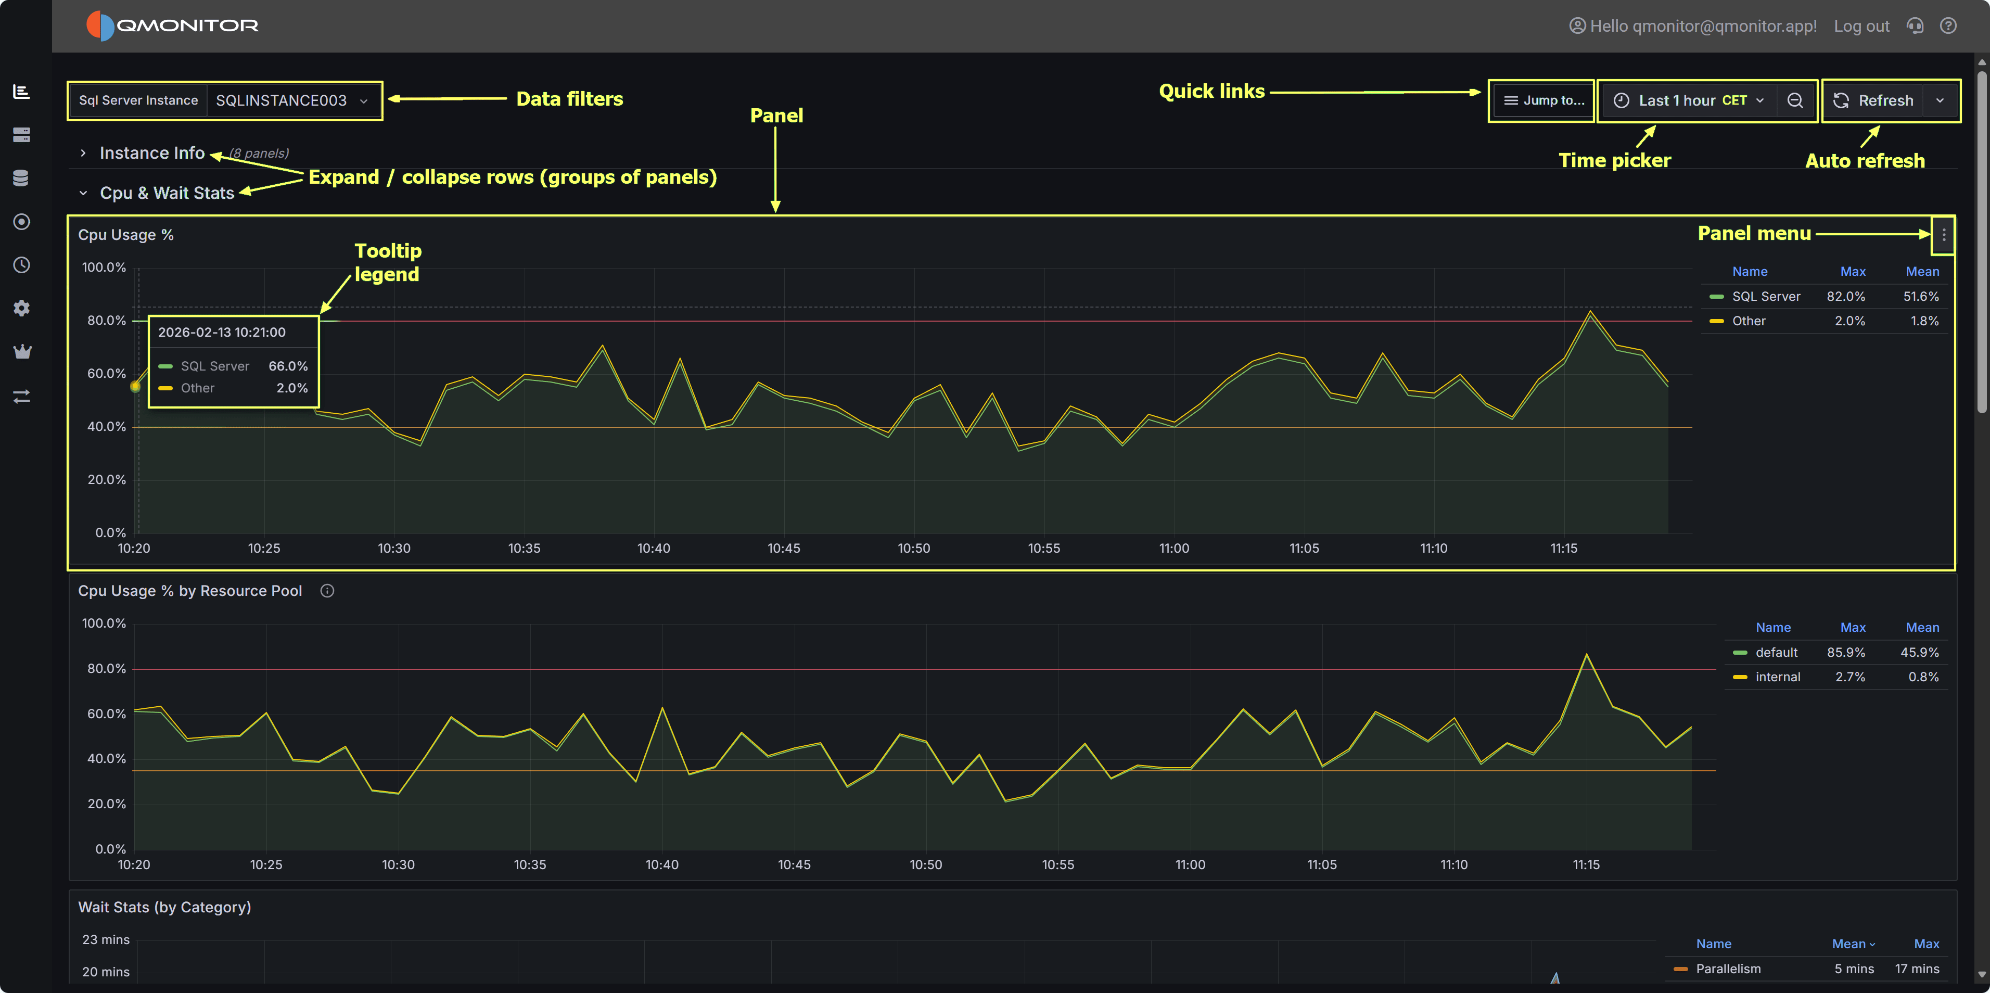Open the history clock icon in the sidebar

click(x=22, y=265)
